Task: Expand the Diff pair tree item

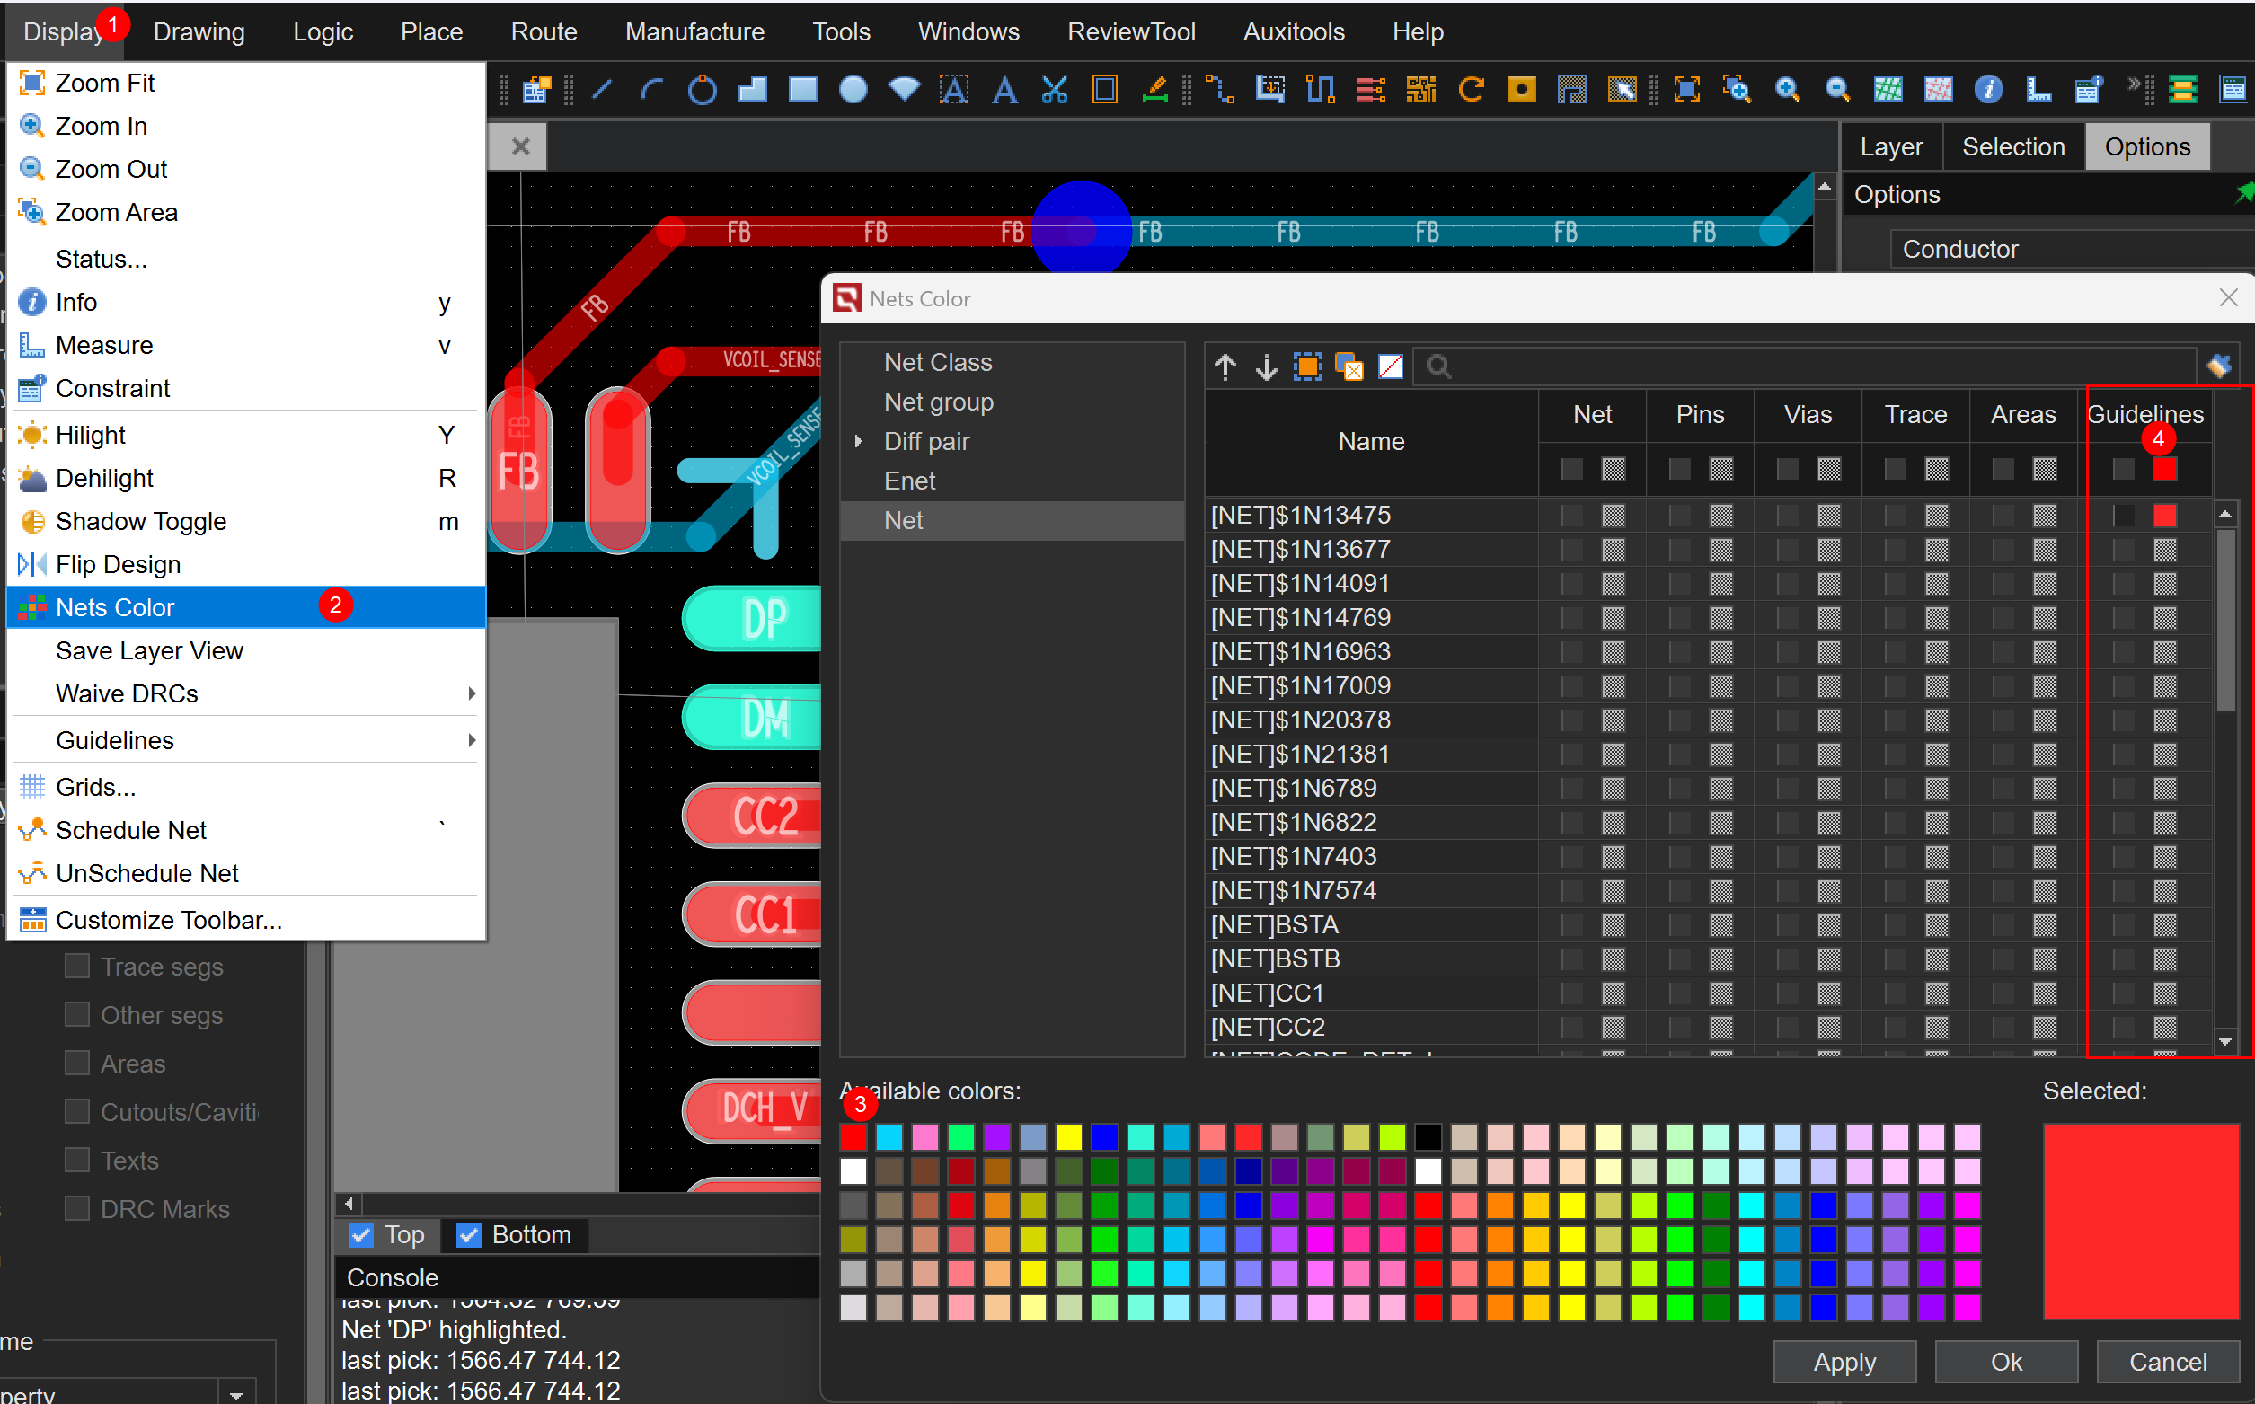Action: click(x=859, y=441)
